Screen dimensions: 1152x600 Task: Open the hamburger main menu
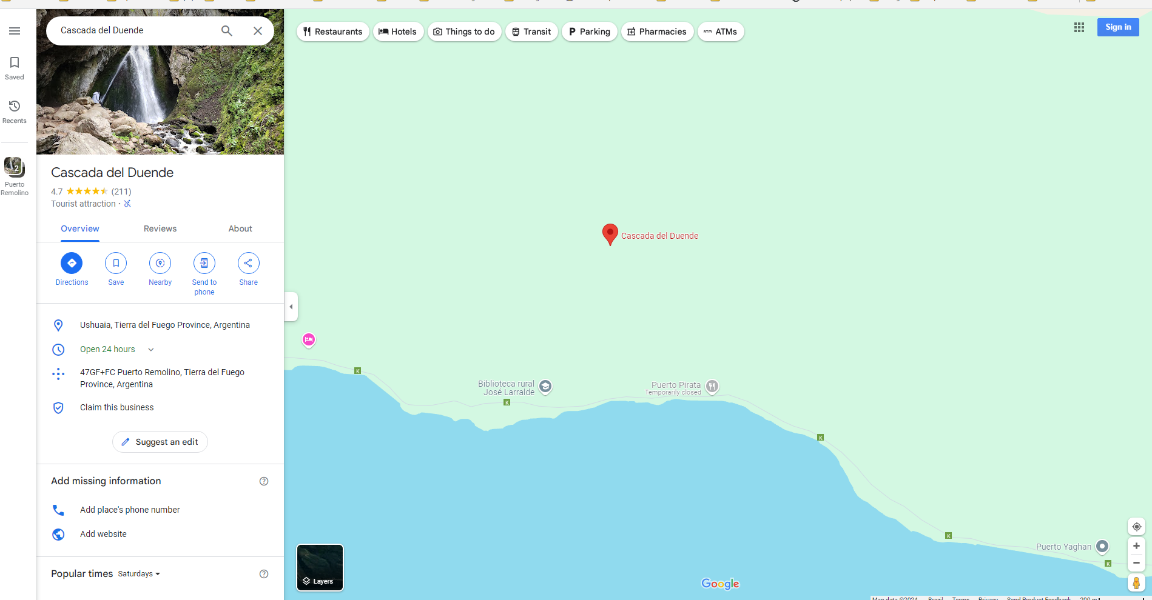point(15,31)
